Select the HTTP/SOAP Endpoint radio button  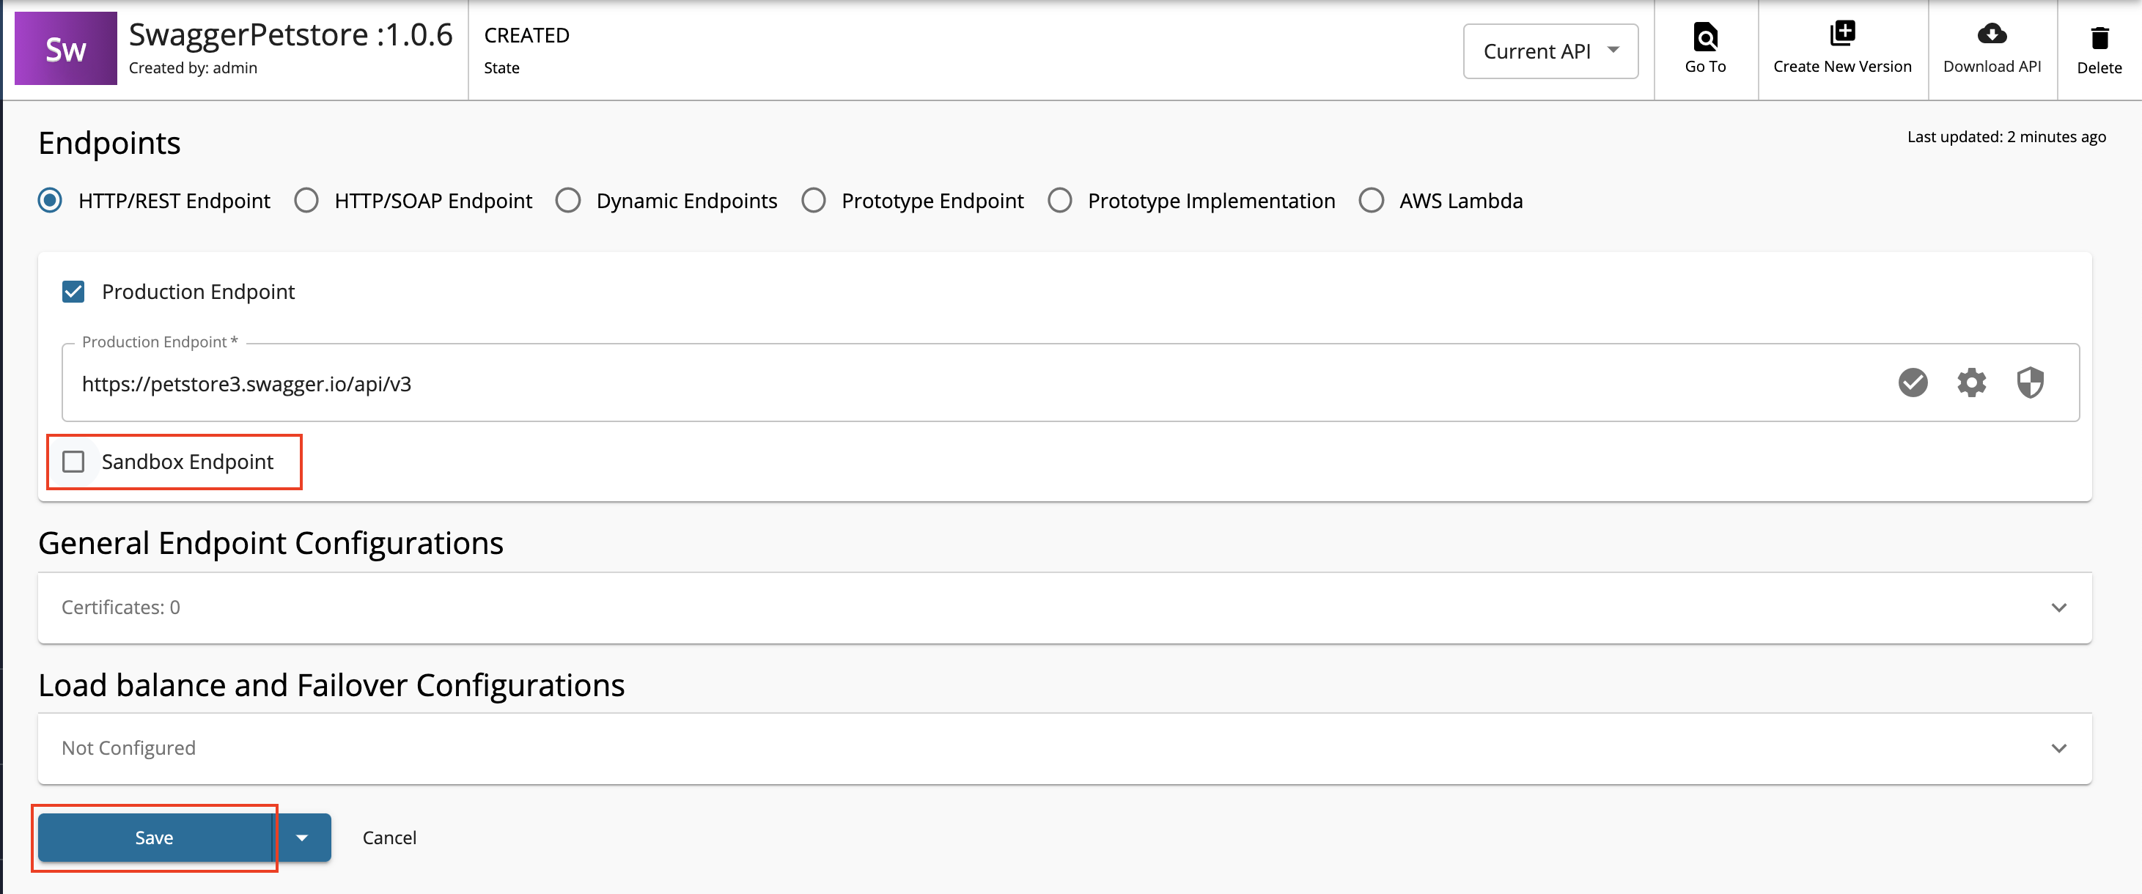pyautogui.click(x=307, y=201)
